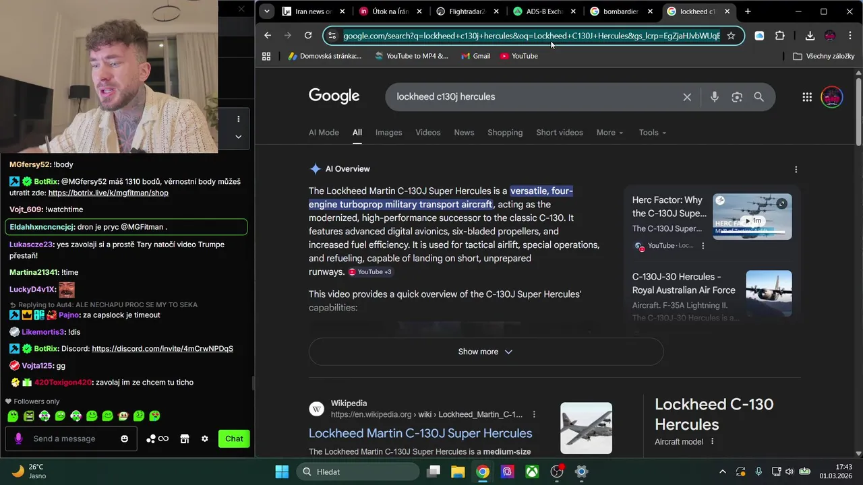Open Aircraft model three-dot options
Viewport: 863px width, 485px height.
click(712, 442)
